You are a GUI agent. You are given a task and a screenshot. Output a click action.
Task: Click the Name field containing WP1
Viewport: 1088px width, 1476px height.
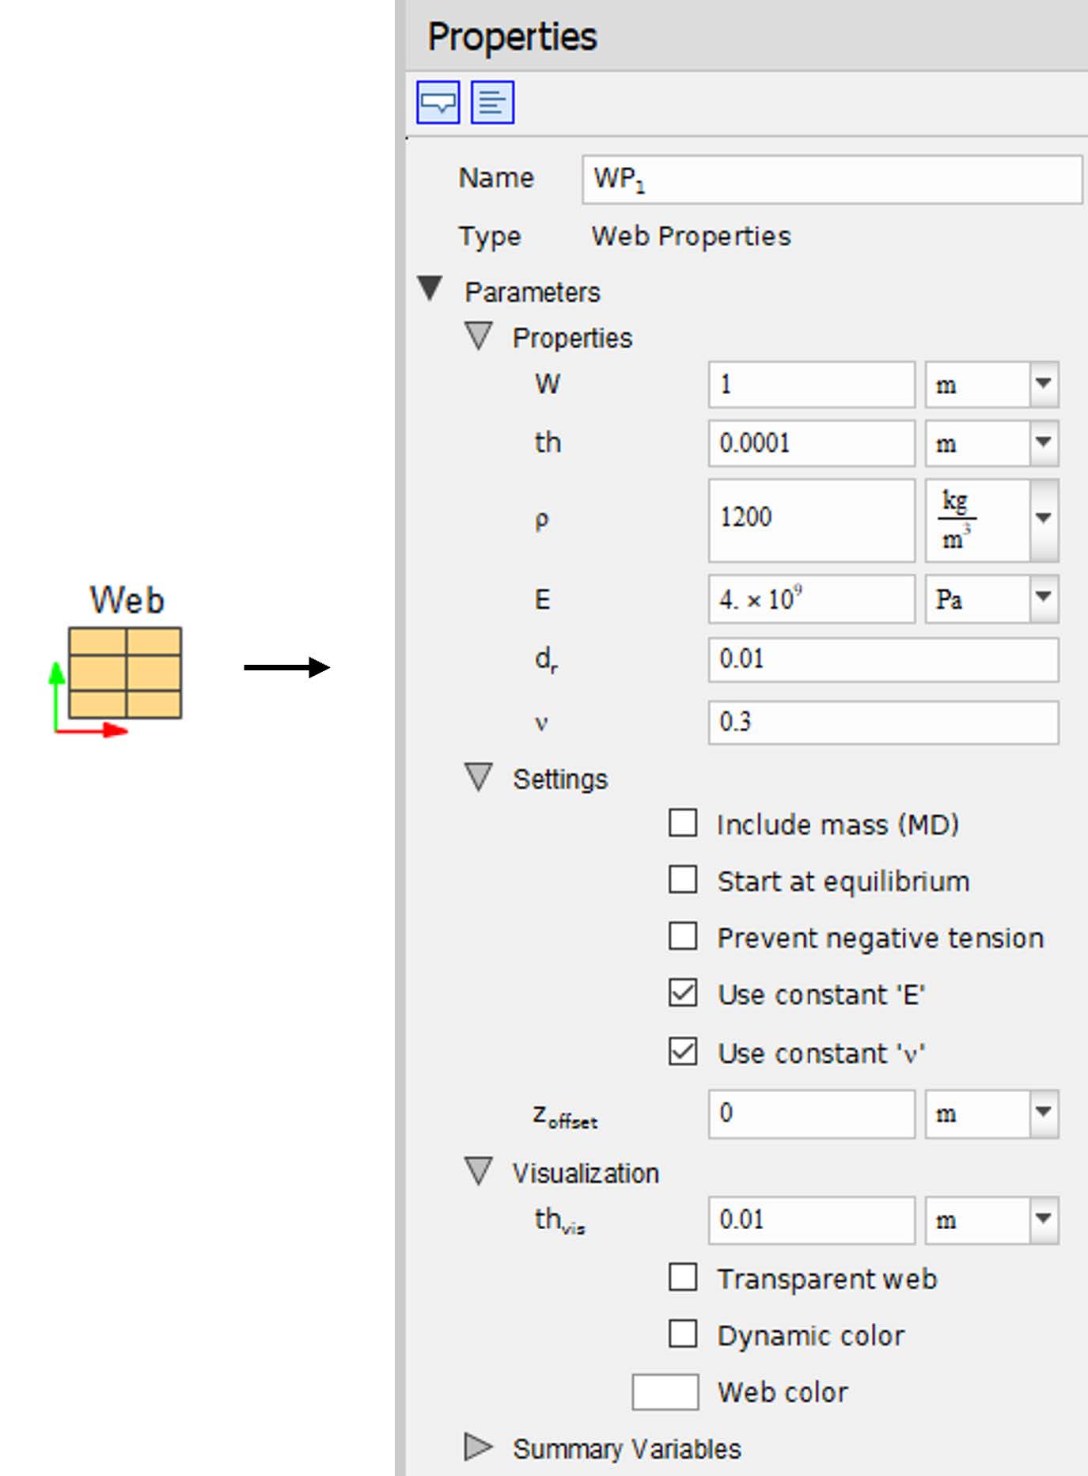tap(831, 179)
